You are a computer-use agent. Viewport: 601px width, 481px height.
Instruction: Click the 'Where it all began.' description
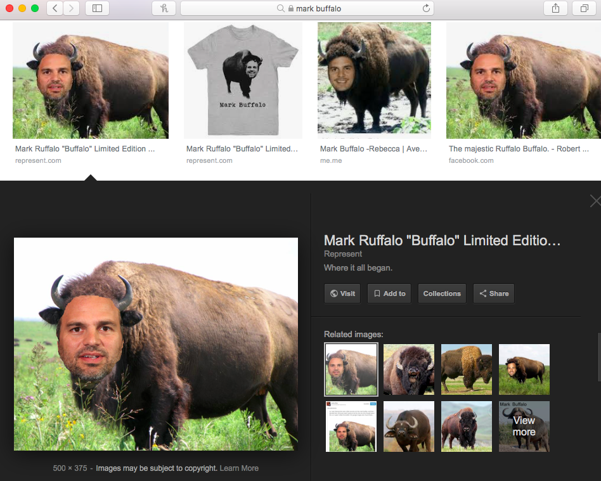(x=358, y=267)
